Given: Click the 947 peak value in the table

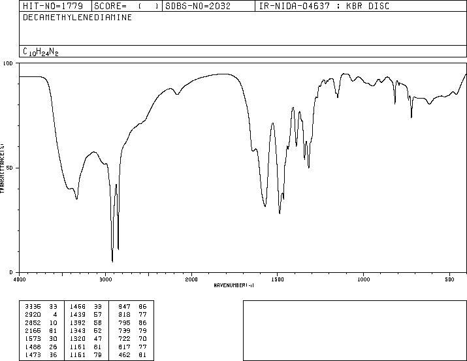Looking at the screenshot, I should point(124,307).
